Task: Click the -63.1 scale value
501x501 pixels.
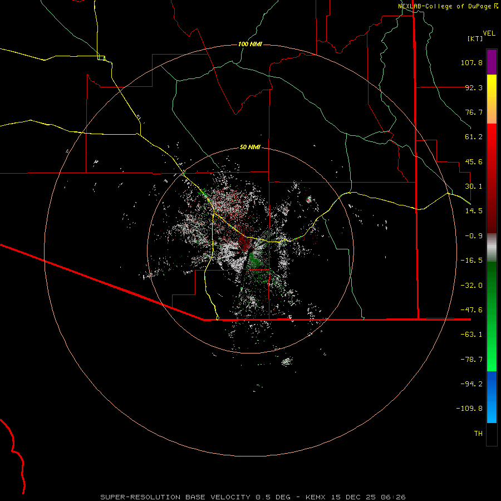Action: pyautogui.click(x=471, y=335)
